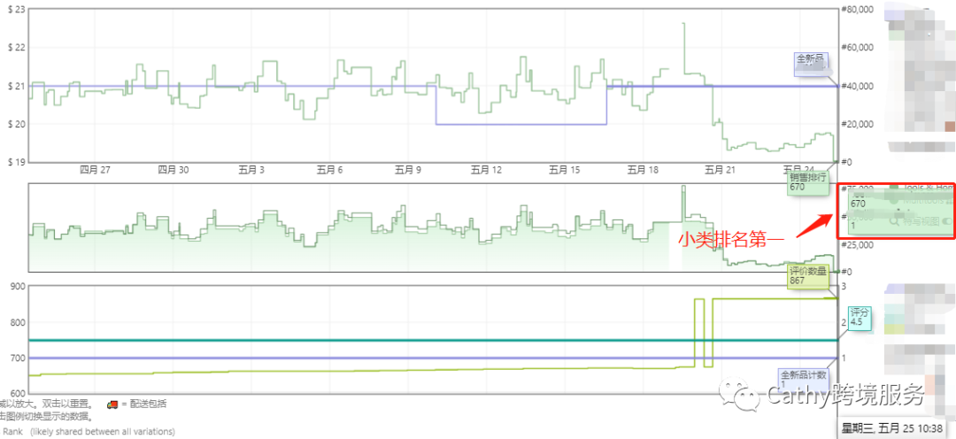Click the delivery truck icon in footer legend
This screenshot has height=439, width=956.
(x=112, y=404)
